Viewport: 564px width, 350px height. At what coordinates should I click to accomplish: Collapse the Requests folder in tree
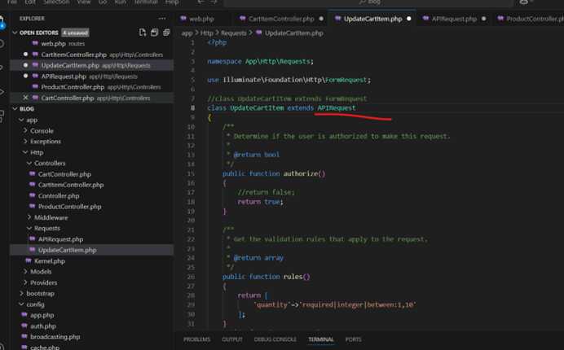tap(29, 228)
